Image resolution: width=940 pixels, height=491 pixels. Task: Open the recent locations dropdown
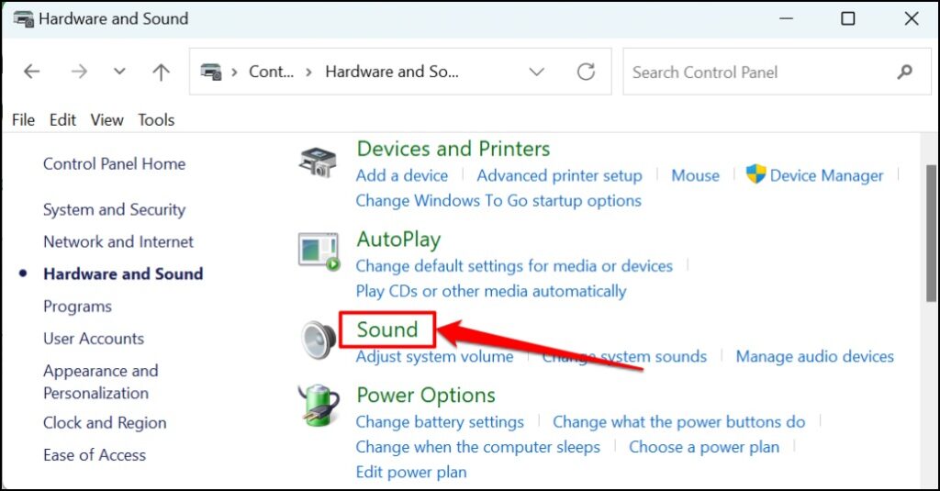click(x=119, y=73)
